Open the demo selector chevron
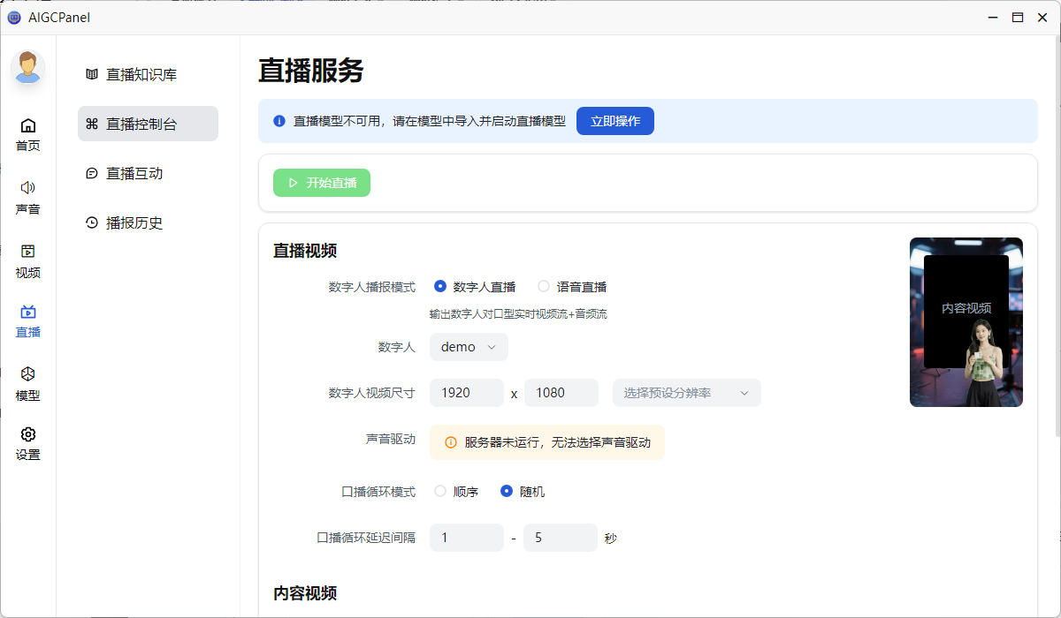1061x618 pixels. pos(492,347)
